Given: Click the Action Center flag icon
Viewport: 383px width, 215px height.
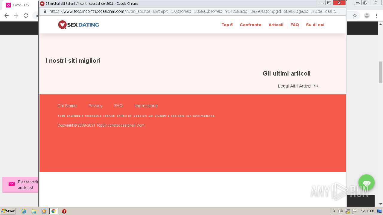Looking at the screenshot, I should click(x=355, y=211).
